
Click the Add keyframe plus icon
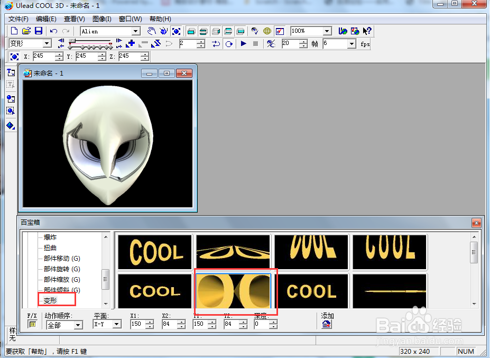(x=131, y=43)
